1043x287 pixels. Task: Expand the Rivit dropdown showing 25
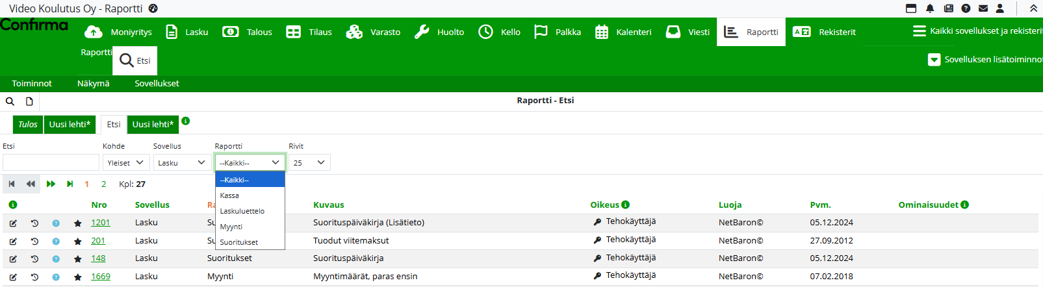point(309,163)
